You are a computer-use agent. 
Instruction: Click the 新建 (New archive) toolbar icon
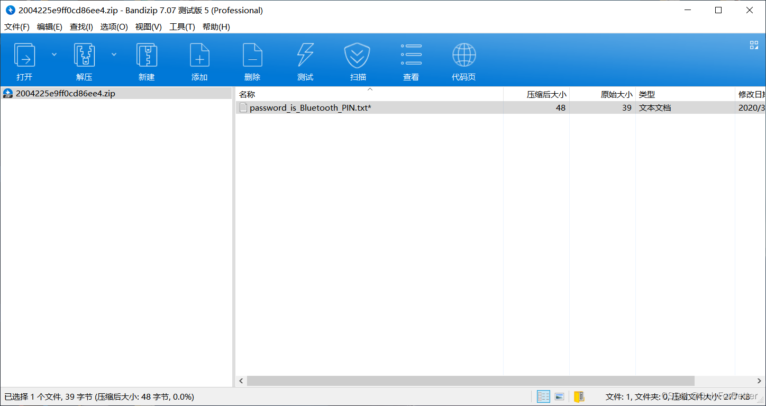click(x=147, y=55)
